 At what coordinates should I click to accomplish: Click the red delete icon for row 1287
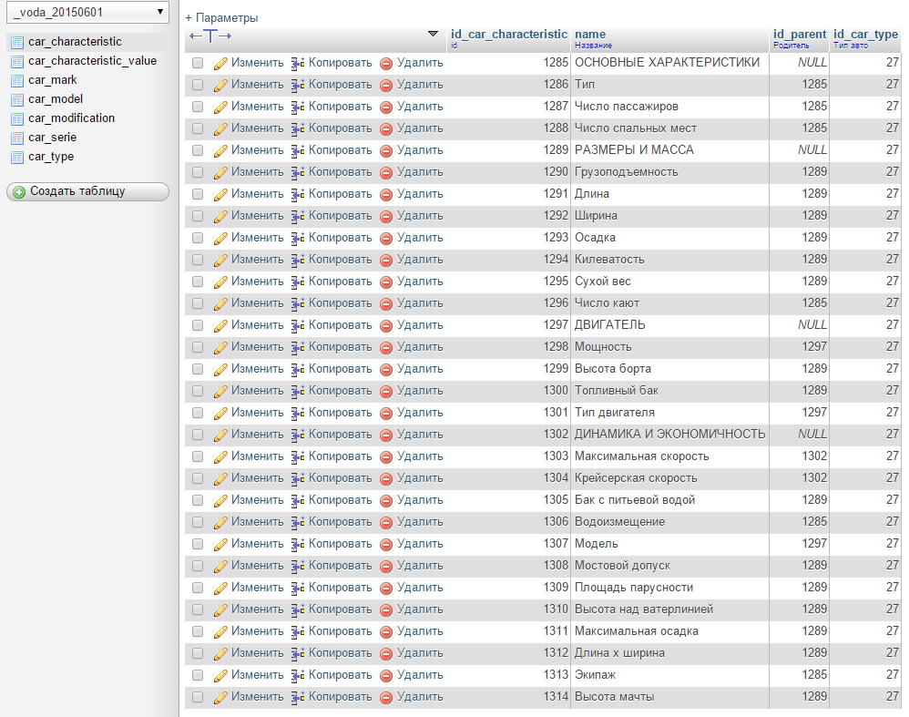click(386, 108)
